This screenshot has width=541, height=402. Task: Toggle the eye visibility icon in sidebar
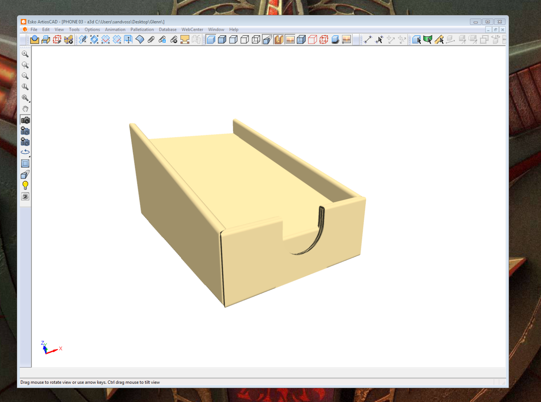(x=25, y=197)
